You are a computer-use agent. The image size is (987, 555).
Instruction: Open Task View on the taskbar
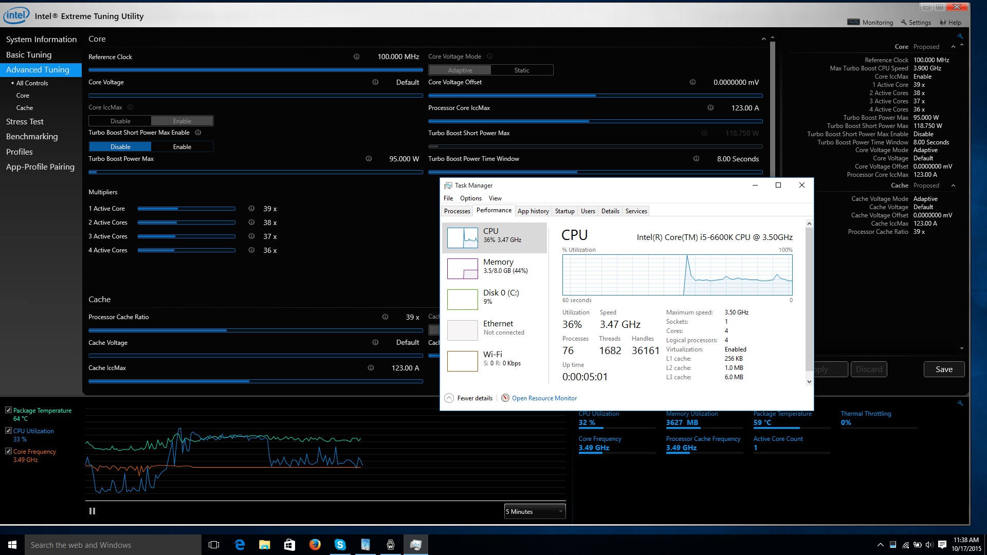[x=214, y=545]
